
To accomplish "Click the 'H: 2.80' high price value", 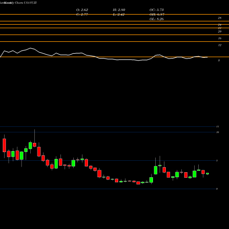I will [x=119, y=10].
